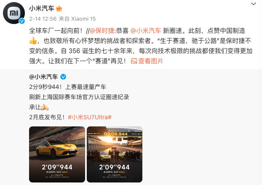Open the #小米SU7Ultra# hashtag topic
The image size is (262, 185).
click(x=90, y=117)
